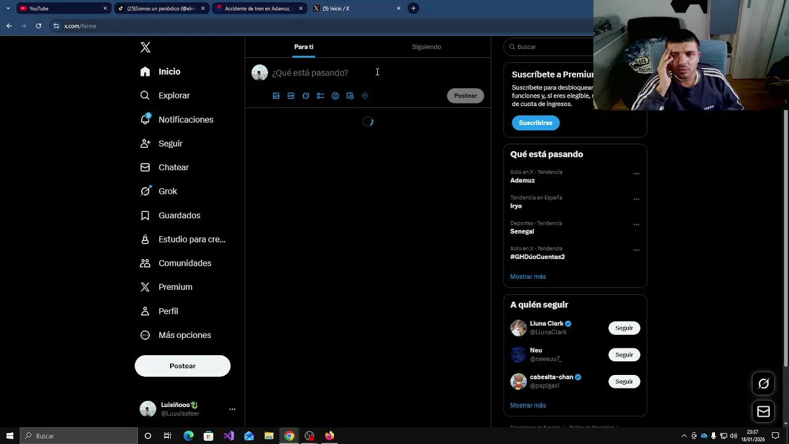Screen dimensions: 789x444
Task: Click Mostrar más under trending topics
Action: (x=528, y=277)
